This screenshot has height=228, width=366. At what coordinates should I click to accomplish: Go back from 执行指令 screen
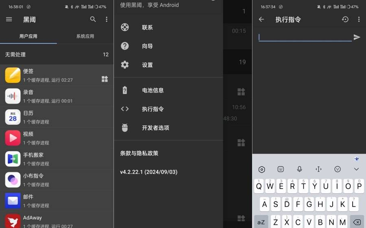point(261,20)
